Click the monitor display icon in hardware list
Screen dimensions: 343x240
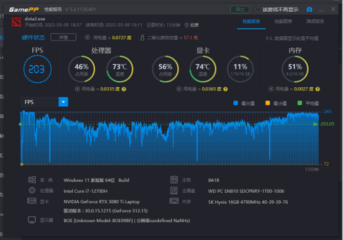[32, 220]
